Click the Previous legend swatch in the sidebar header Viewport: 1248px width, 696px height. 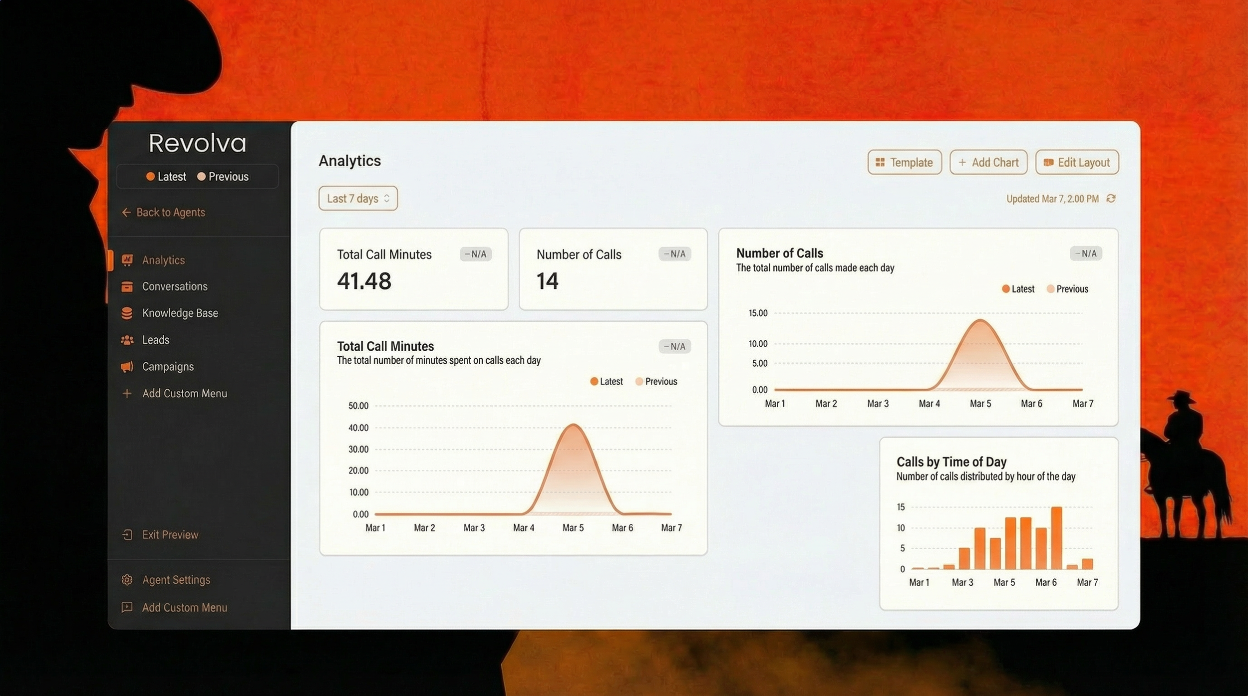tap(202, 177)
